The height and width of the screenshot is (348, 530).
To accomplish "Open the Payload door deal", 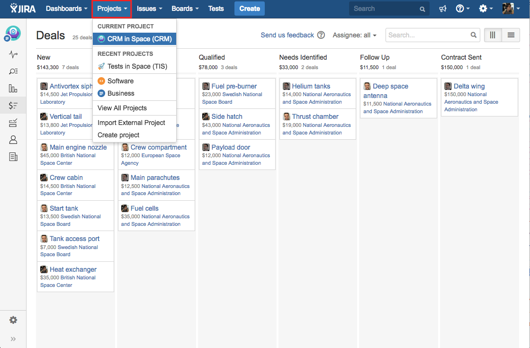I will pyautogui.click(x=231, y=147).
